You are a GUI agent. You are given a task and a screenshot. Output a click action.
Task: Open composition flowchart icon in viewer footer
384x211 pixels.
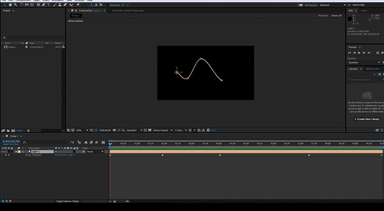point(203,130)
